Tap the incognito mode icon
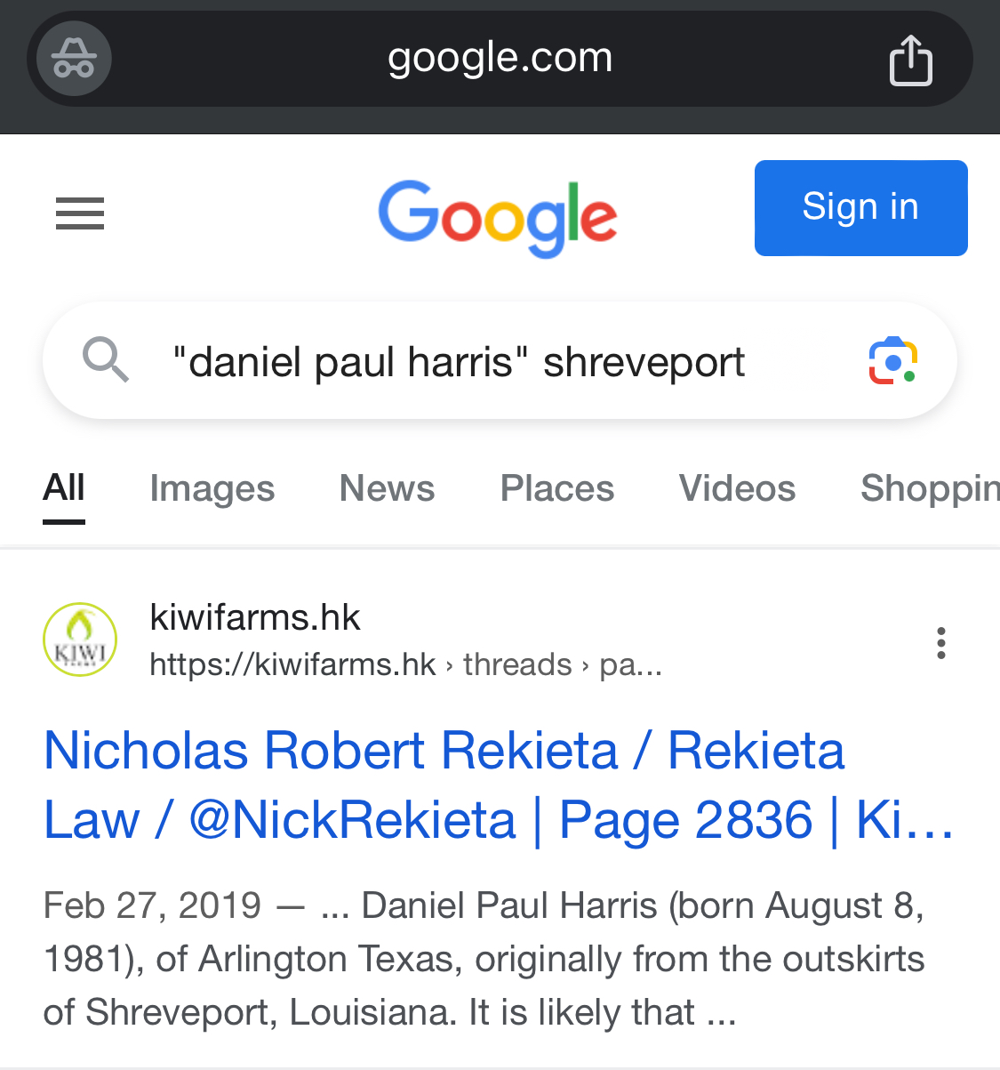 click(x=74, y=59)
